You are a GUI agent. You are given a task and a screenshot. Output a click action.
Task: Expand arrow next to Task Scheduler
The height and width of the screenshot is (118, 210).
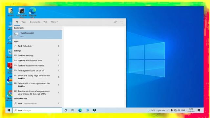[x=58, y=46]
